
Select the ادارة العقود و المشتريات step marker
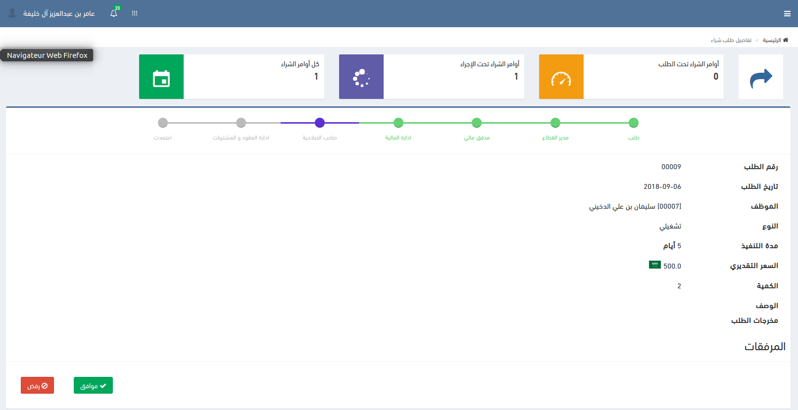pyautogui.click(x=241, y=123)
